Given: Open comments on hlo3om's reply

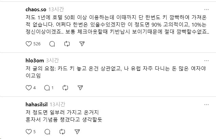Looking at the screenshot, I should tap(47, 88).
